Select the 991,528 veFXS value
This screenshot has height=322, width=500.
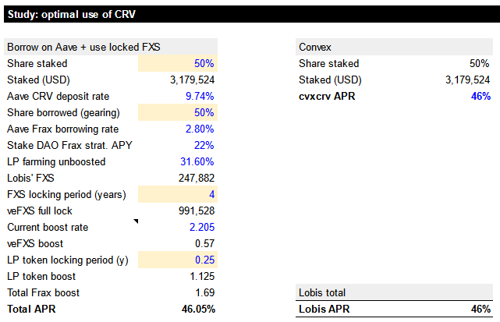197,211
